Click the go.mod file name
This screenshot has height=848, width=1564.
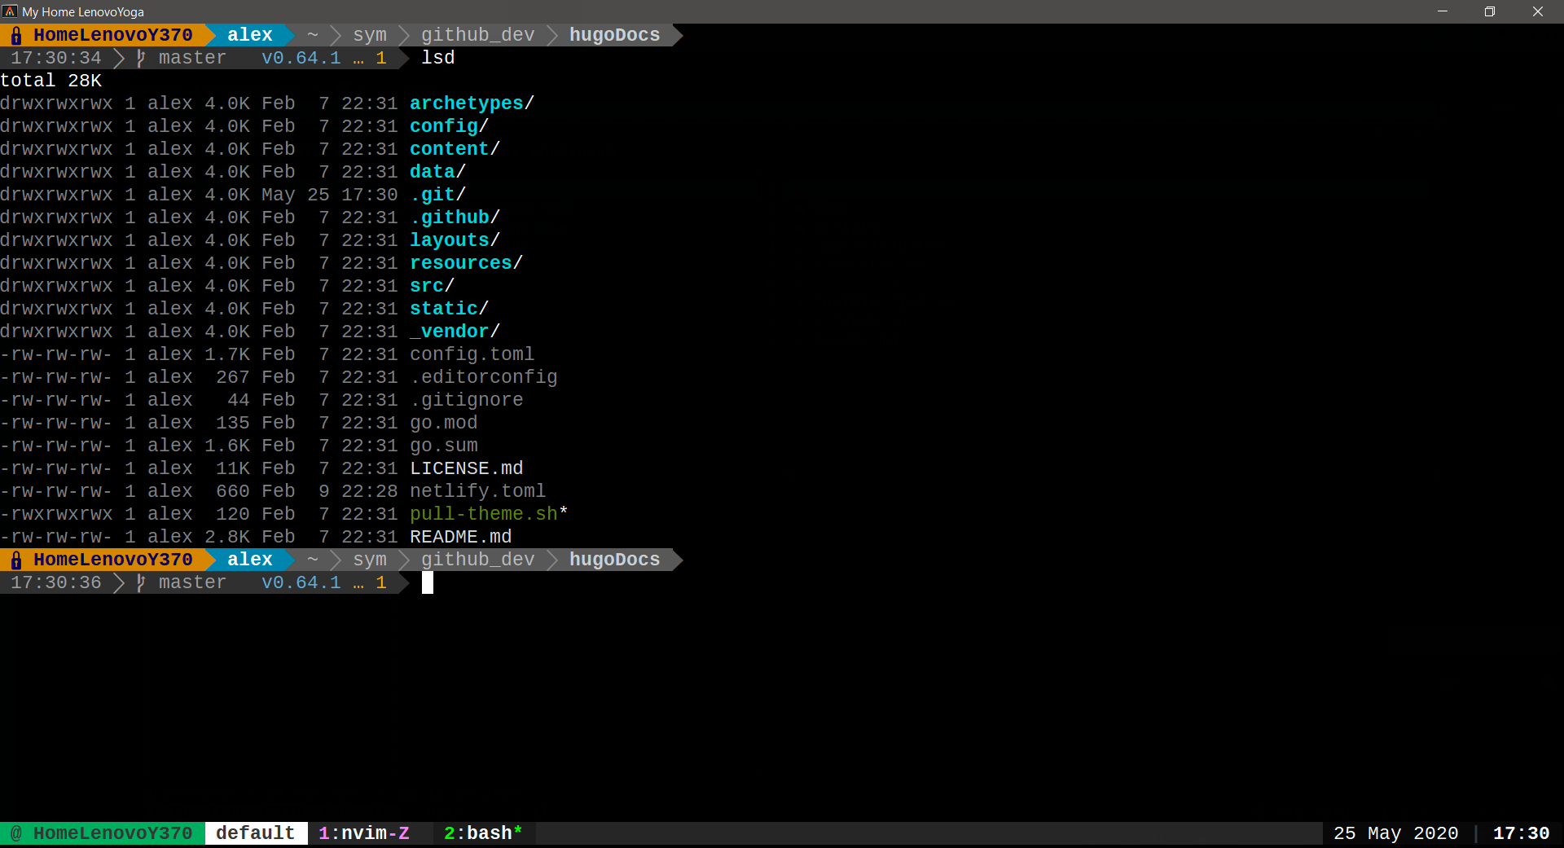(443, 423)
